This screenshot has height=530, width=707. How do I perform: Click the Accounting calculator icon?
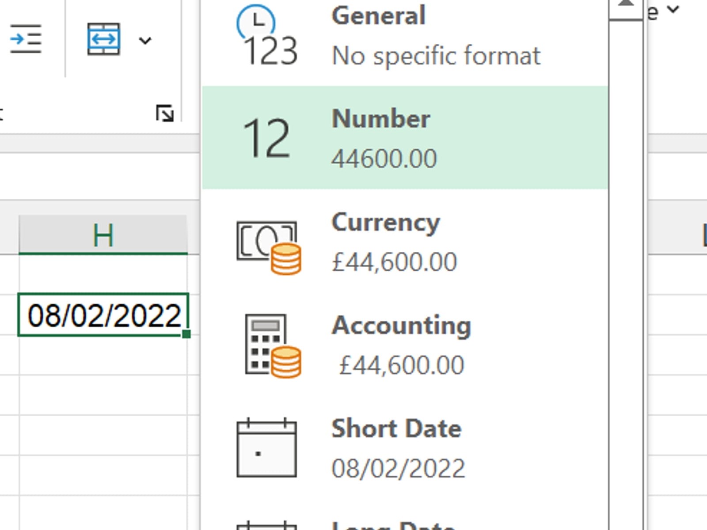[x=272, y=346]
